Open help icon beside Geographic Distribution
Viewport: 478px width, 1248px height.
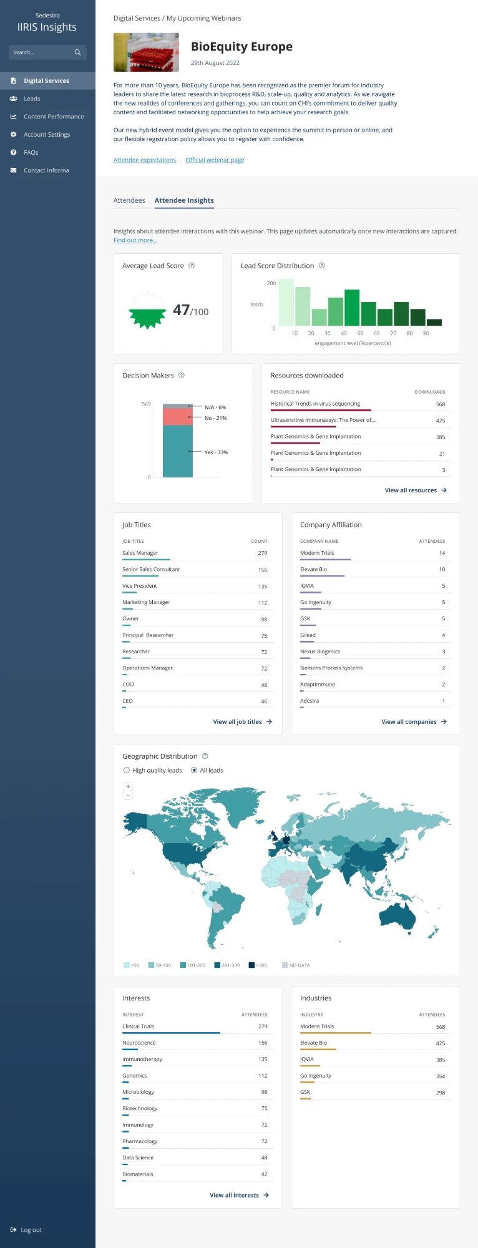[x=205, y=756]
